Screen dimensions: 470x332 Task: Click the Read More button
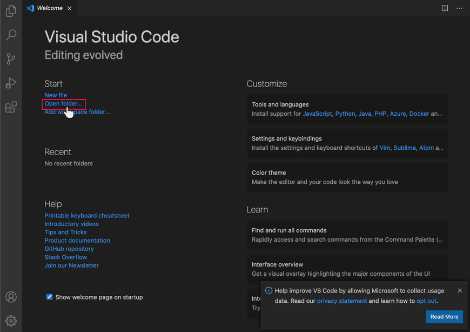click(x=444, y=317)
